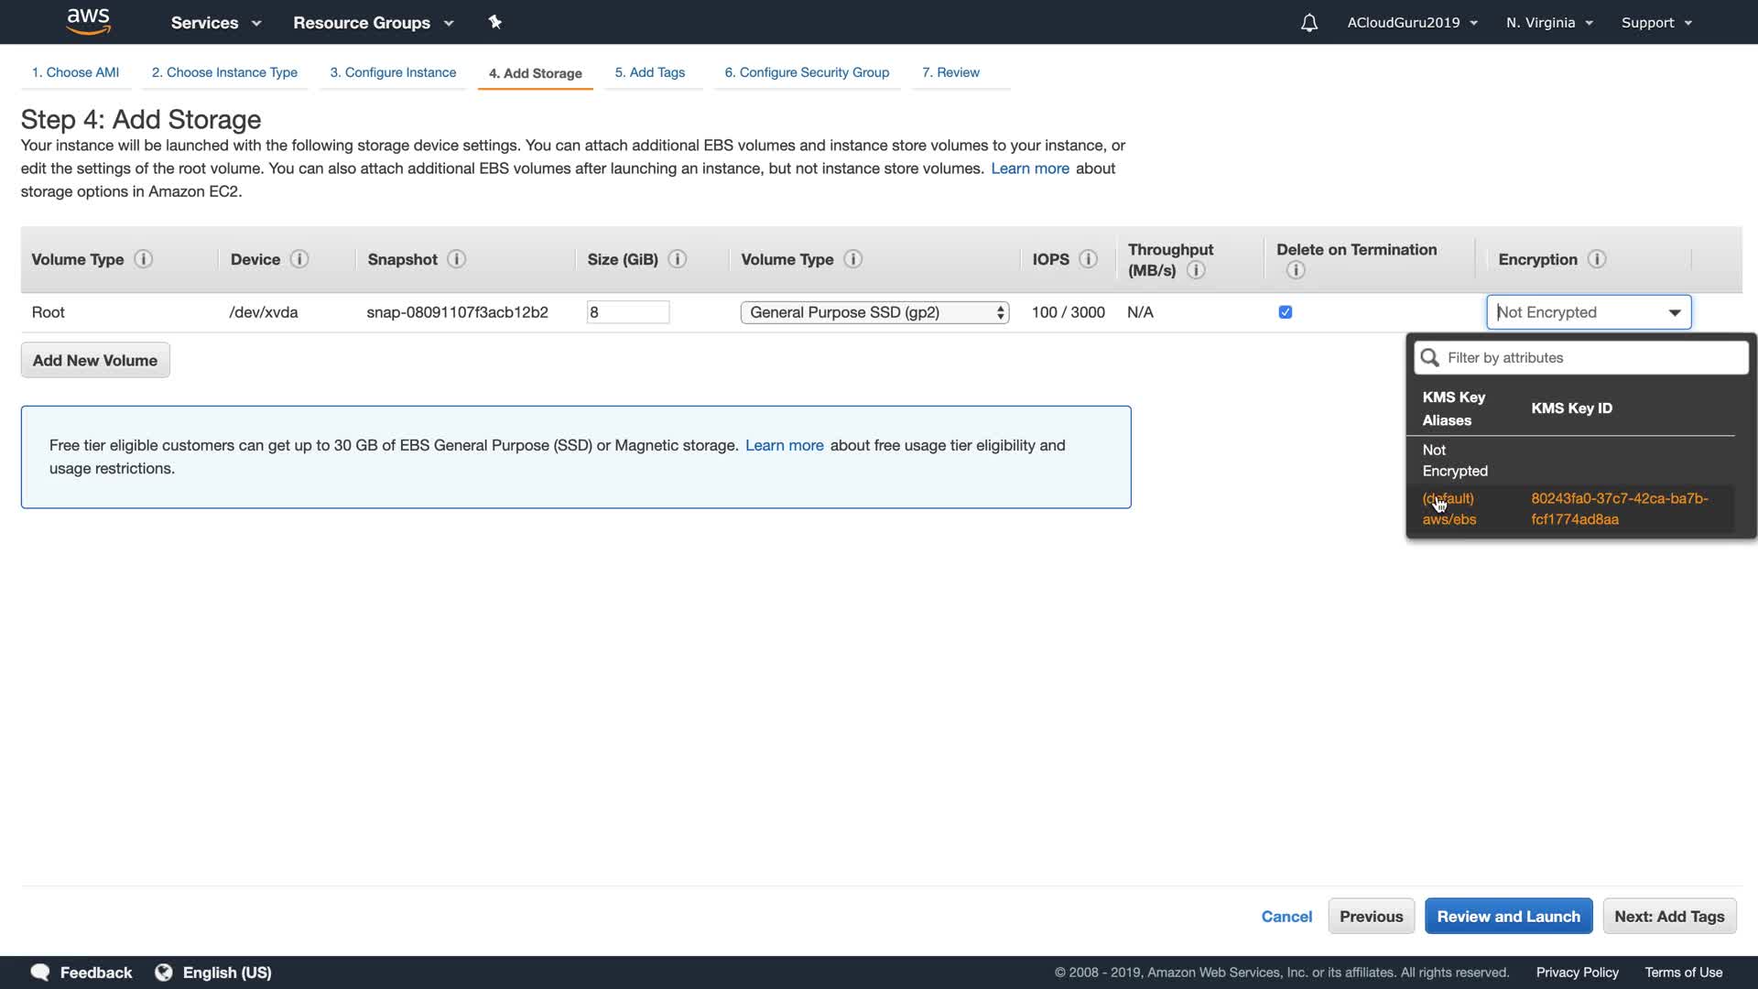Viewport: 1758px width, 989px height.
Task: Click the Filter by attributes search field
Action: coord(1593,358)
